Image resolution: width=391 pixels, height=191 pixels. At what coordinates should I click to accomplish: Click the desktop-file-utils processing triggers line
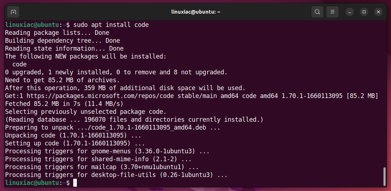click(116, 175)
